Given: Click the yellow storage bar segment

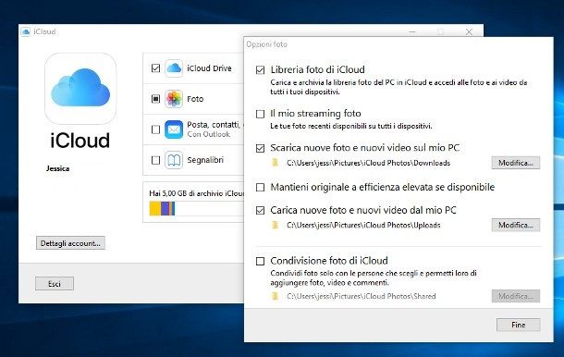Looking at the screenshot, I should point(155,209).
